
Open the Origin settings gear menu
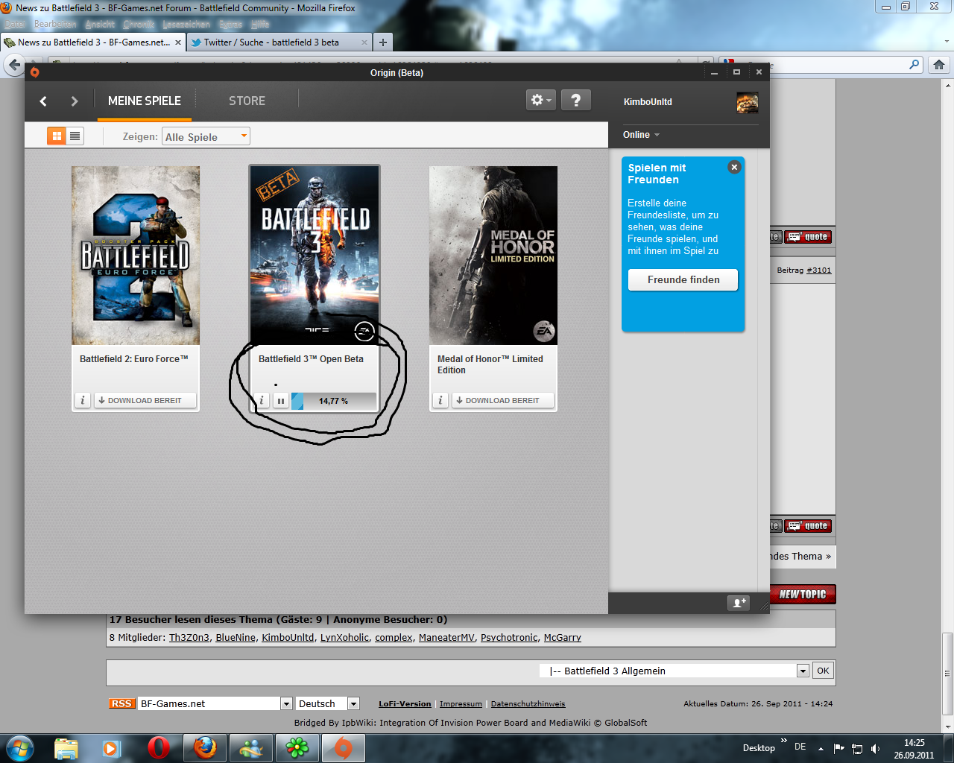coord(540,100)
